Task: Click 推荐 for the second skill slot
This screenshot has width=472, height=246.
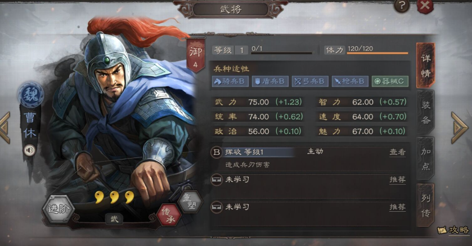Action: [x=397, y=180]
